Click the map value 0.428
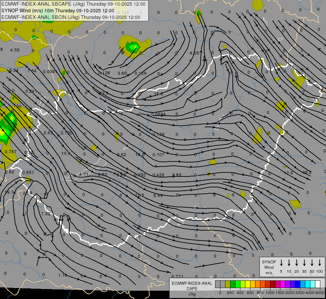This screenshot has height=299, width=326. pyautogui.click(x=159, y=175)
